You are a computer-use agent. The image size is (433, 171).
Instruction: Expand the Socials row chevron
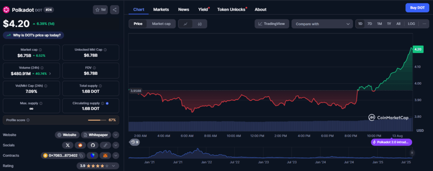[x=116, y=145]
